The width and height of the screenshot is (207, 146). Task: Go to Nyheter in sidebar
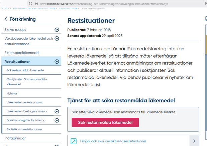12,93
